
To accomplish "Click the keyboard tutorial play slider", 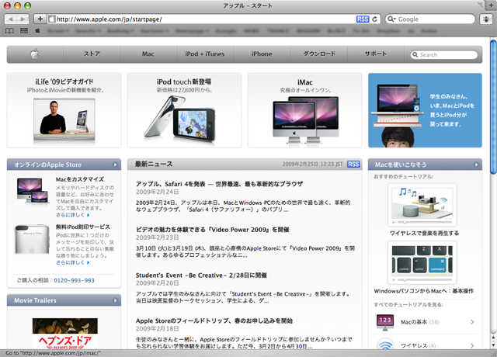I will (422, 279).
